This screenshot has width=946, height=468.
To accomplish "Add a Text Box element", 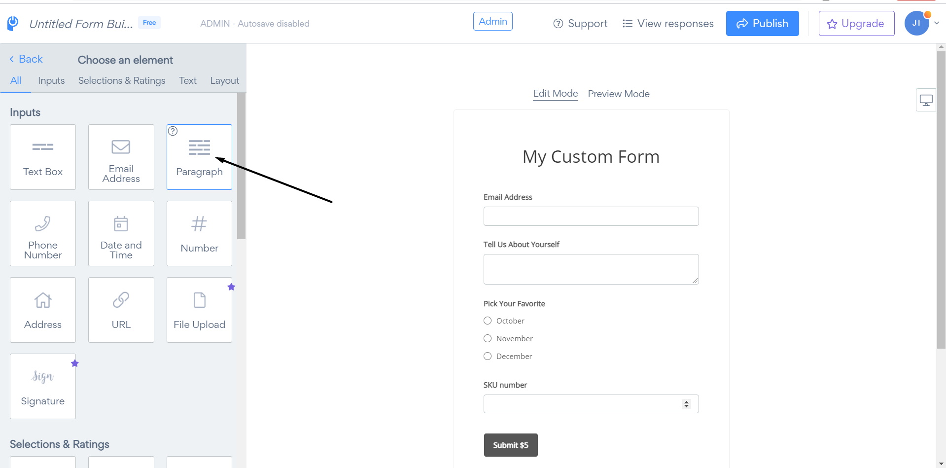I will (43, 157).
